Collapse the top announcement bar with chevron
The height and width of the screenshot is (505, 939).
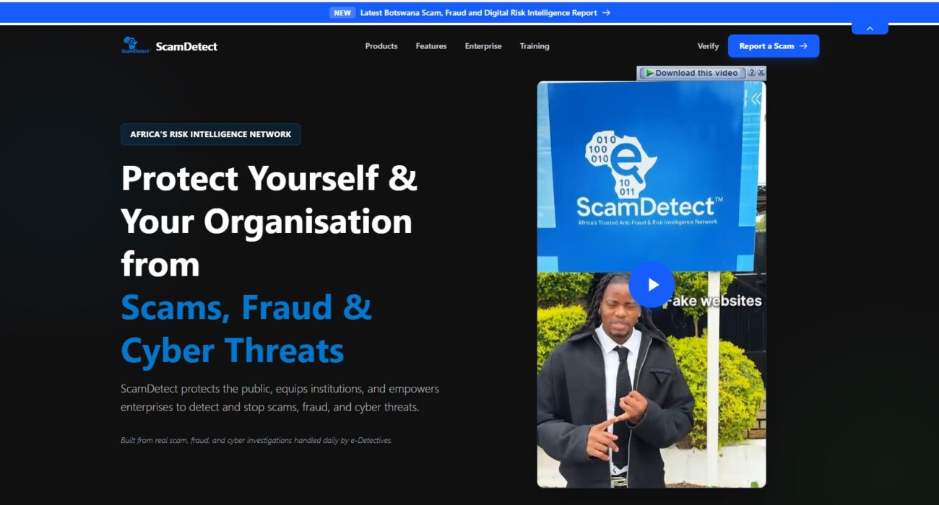point(870,28)
